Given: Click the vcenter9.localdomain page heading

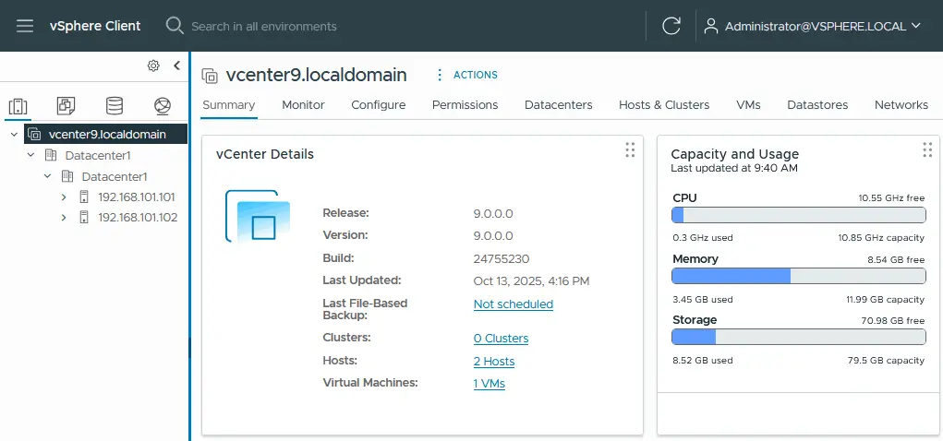Looking at the screenshot, I should tap(317, 75).
